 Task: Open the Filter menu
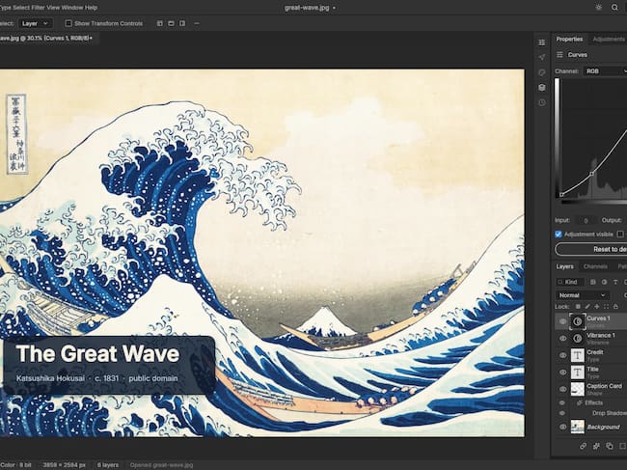(38, 7)
